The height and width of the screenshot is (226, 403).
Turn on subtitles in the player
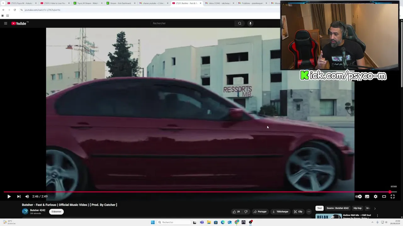coord(367,196)
